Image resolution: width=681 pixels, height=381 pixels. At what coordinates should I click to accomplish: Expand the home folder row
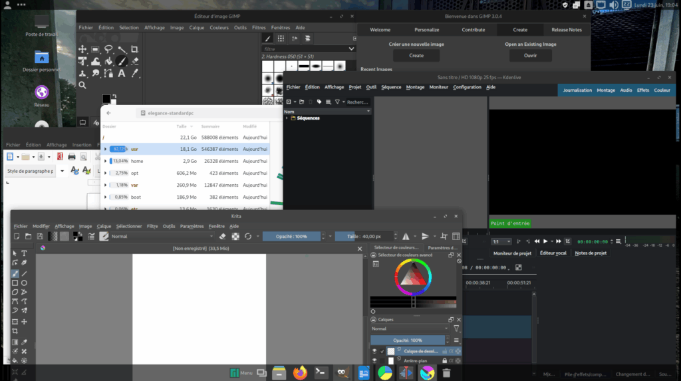[105, 161]
